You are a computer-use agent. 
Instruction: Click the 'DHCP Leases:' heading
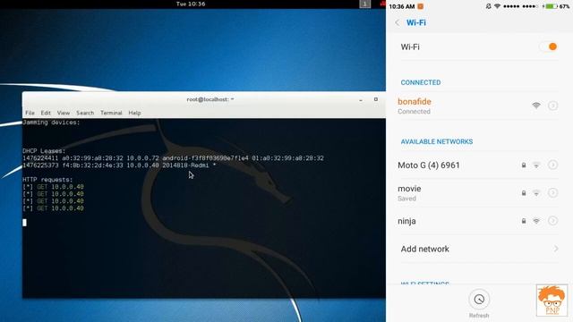pyautogui.click(x=44, y=151)
